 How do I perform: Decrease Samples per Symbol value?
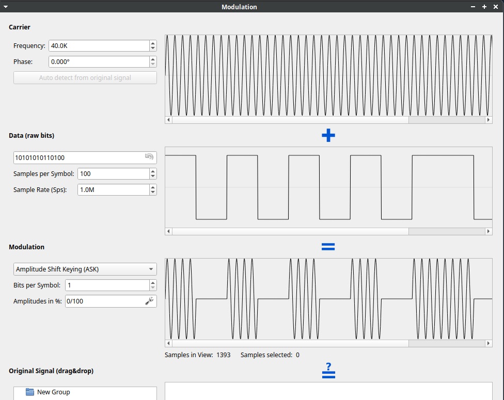(x=153, y=177)
